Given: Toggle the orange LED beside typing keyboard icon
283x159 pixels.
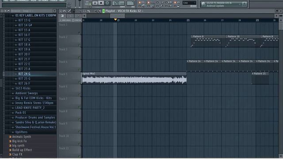Looking at the screenshot, I should tap(140, 3).
